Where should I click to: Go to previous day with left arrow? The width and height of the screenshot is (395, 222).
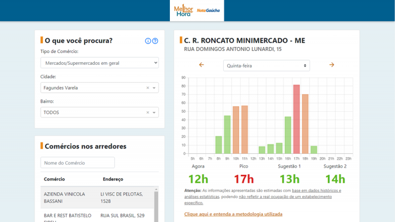tap(201, 65)
